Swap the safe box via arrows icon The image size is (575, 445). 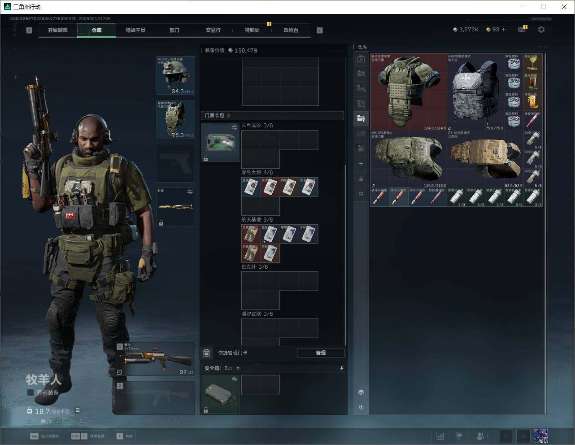[x=235, y=379]
